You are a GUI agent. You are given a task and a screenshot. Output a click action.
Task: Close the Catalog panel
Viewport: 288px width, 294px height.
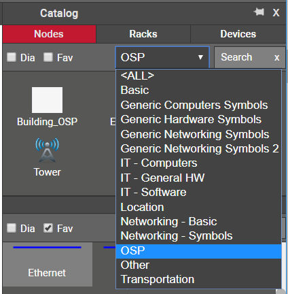pyautogui.click(x=276, y=13)
